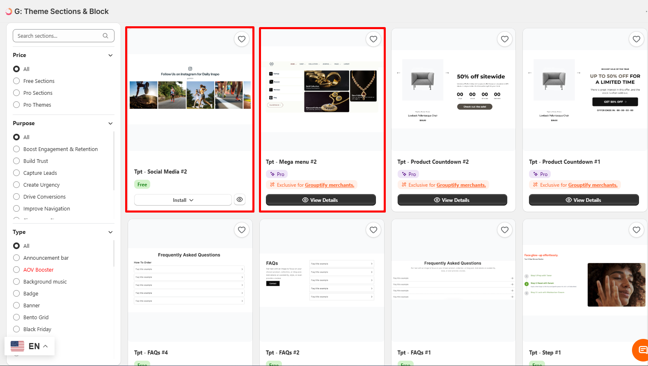Click heart icon on Tpt - Product Countdown #1
648x366 pixels.
tap(637, 39)
